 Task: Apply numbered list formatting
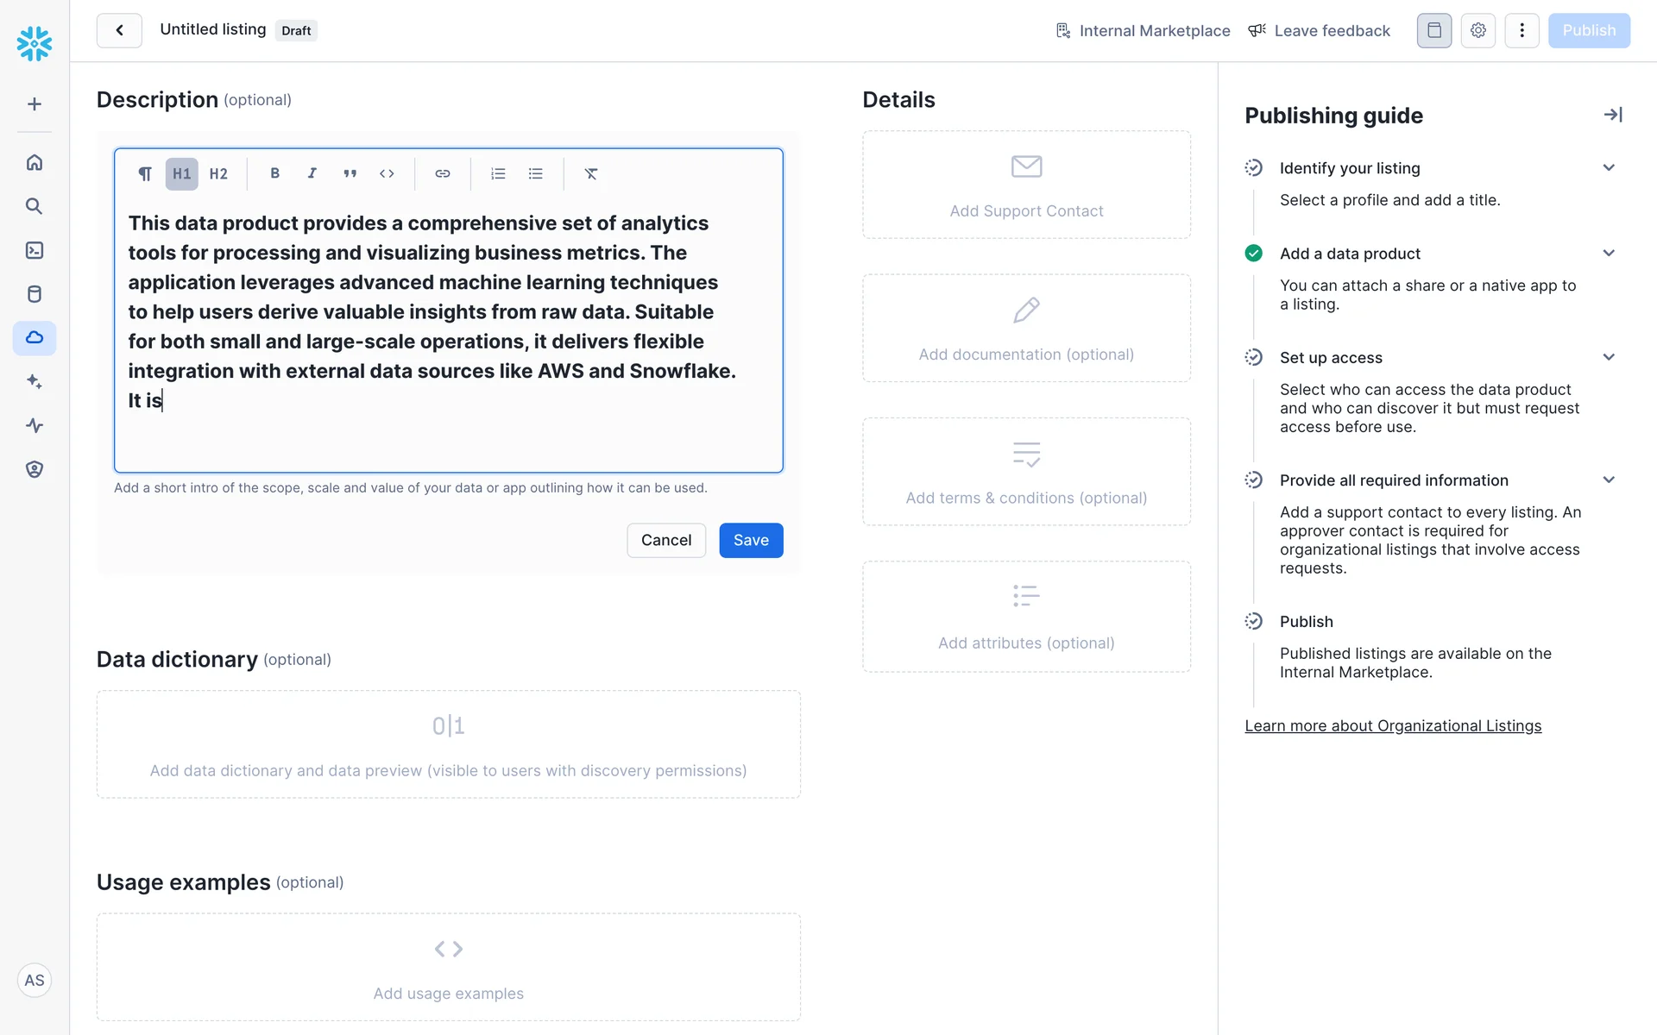(498, 173)
